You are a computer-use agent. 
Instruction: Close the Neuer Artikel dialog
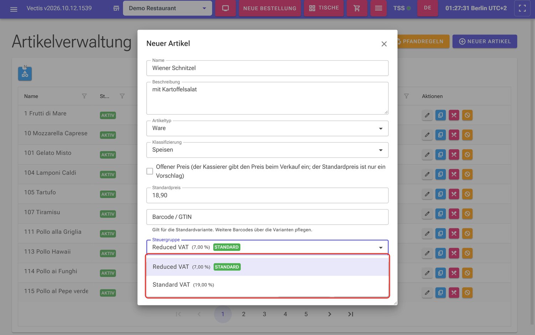tap(384, 44)
